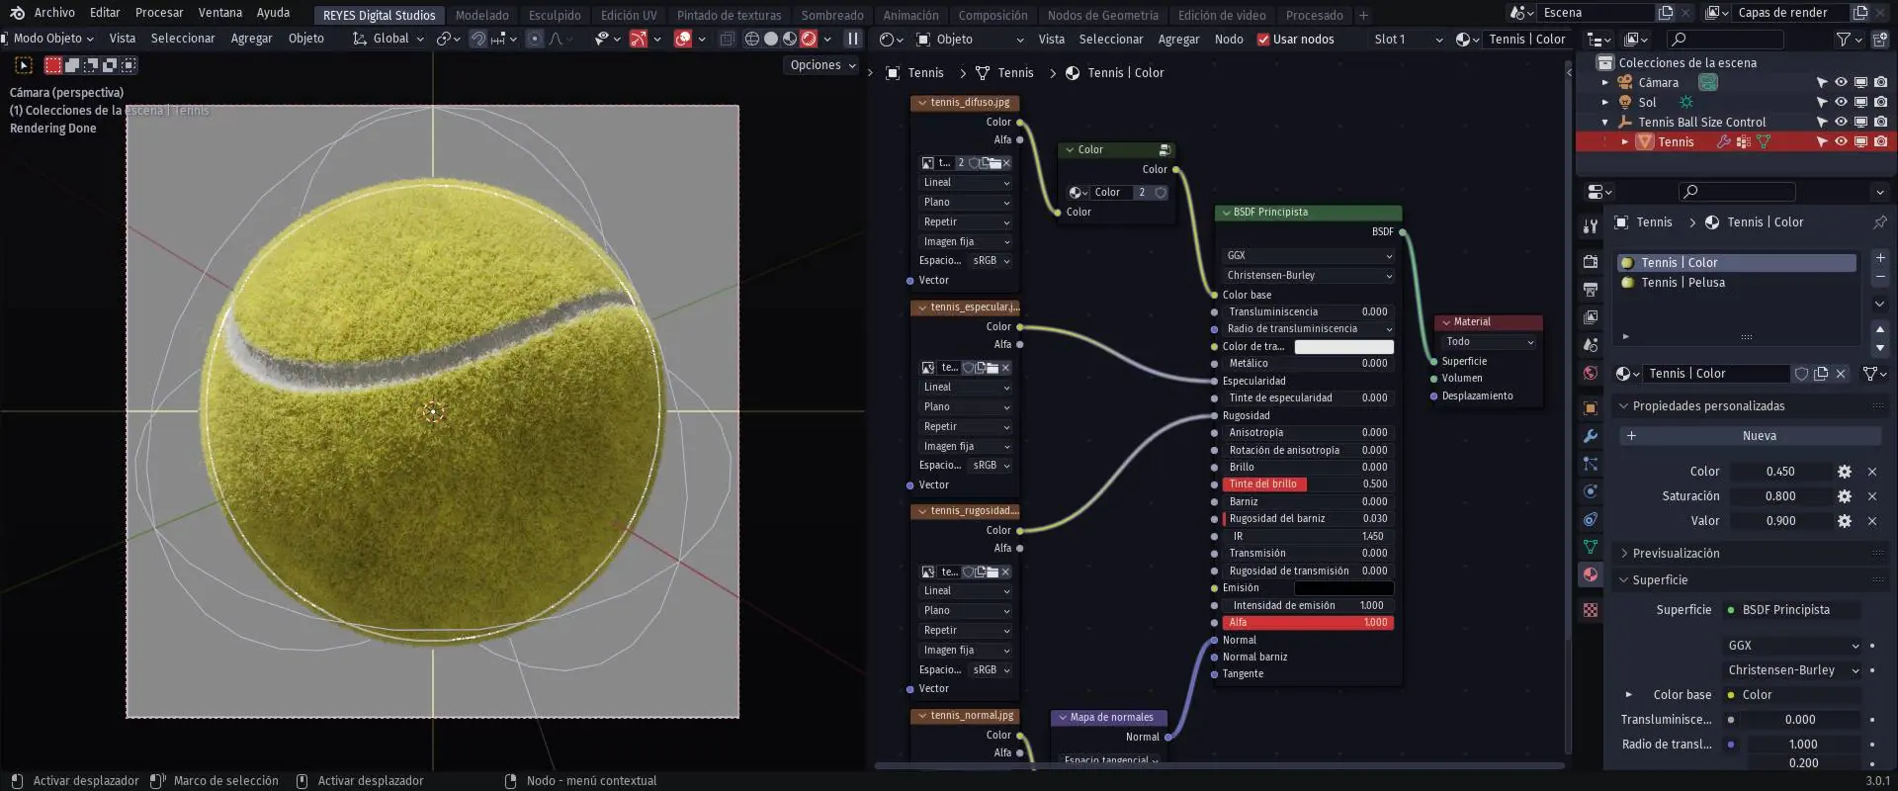Collapse the Tennis Ball Size Control tree

pyautogui.click(x=1605, y=123)
